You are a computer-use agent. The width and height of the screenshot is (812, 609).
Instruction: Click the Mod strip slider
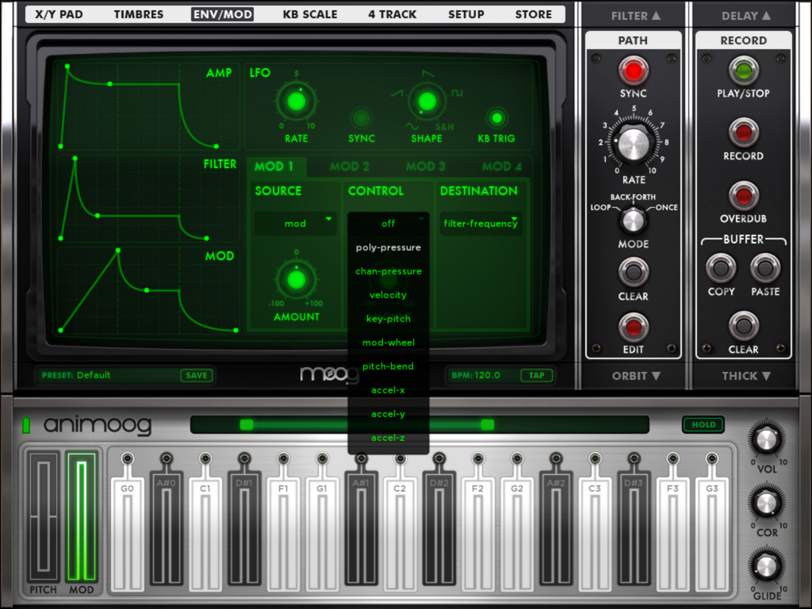coord(82,516)
